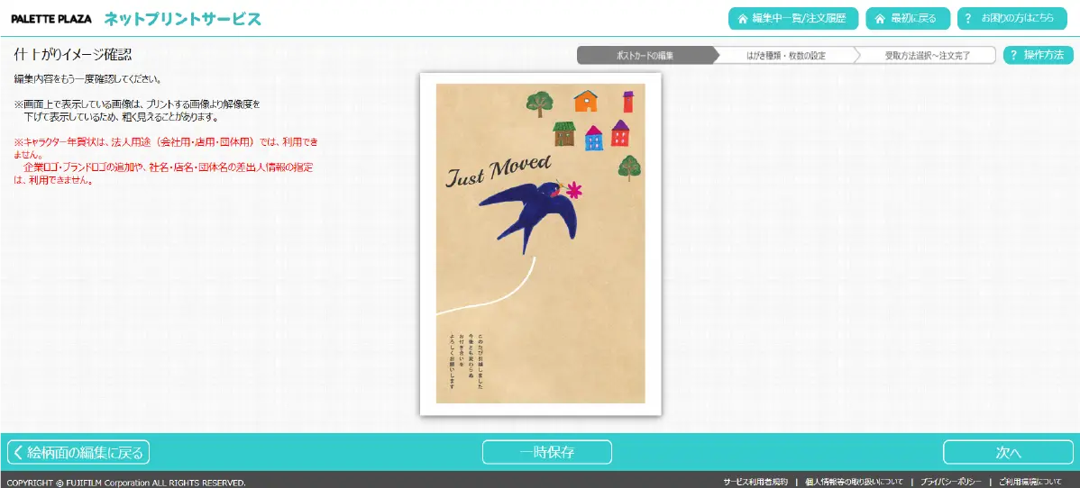The height and width of the screenshot is (488, 1080).
Task: Click the home icon on 最初に戻る
Action: click(880, 19)
